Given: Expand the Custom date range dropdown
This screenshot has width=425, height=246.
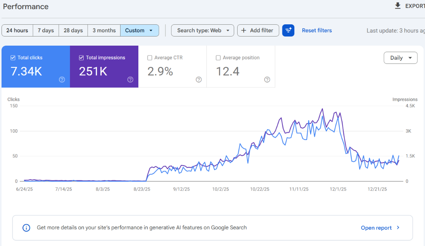Looking at the screenshot, I should (x=139, y=30).
